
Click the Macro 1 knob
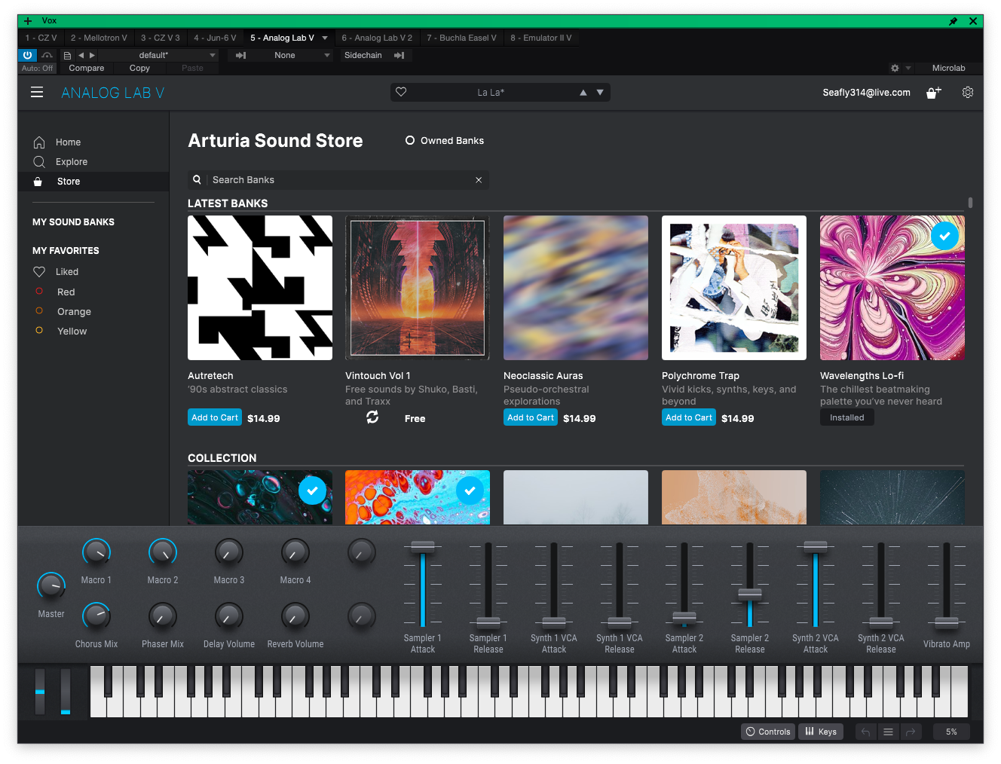point(96,553)
